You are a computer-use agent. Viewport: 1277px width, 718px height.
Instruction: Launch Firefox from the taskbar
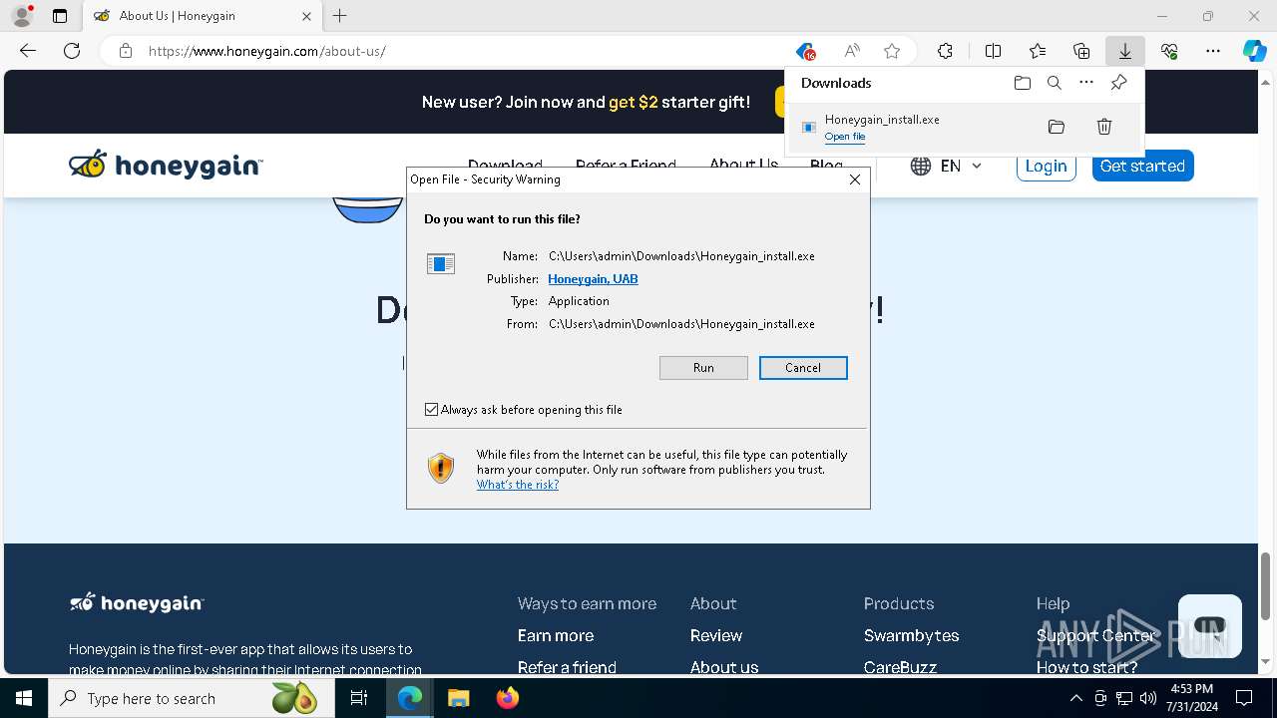click(x=508, y=698)
